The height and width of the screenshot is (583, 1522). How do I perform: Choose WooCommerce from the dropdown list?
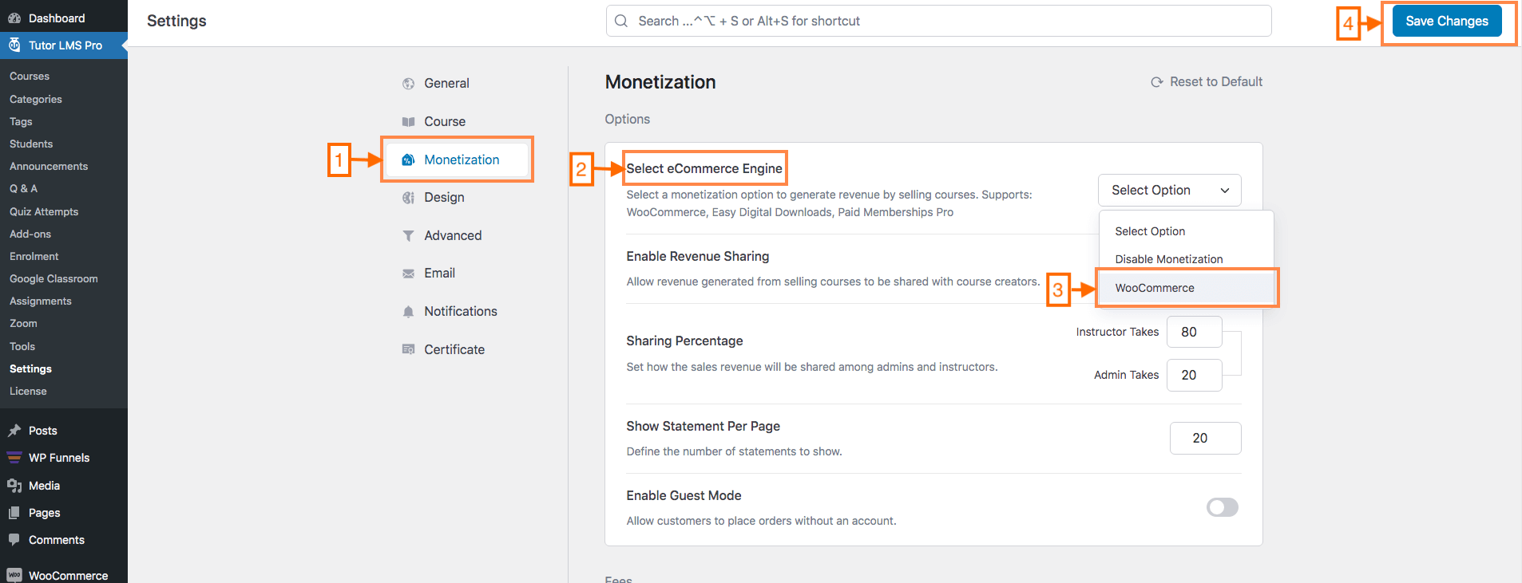pyautogui.click(x=1186, y=288)
